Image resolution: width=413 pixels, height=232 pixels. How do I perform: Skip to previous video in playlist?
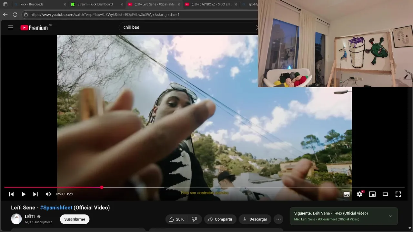(11, 194)
